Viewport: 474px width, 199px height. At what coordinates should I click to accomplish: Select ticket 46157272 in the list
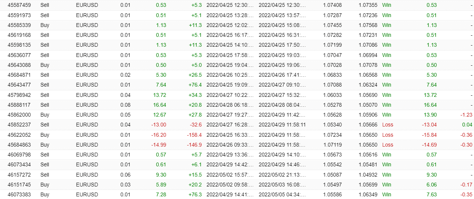click(x=19, y=175)
